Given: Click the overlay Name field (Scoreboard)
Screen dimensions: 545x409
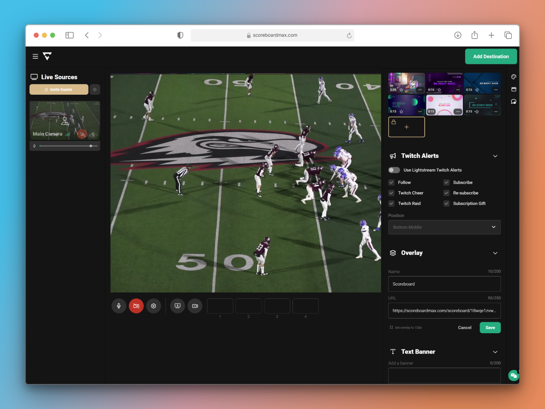Looking at the screenshot, I should pyautogui.click(x=444, y=284).
